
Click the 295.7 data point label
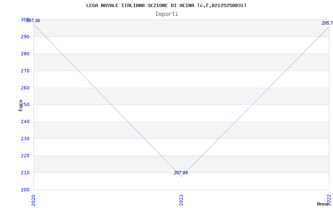click(x=327, y=23)
